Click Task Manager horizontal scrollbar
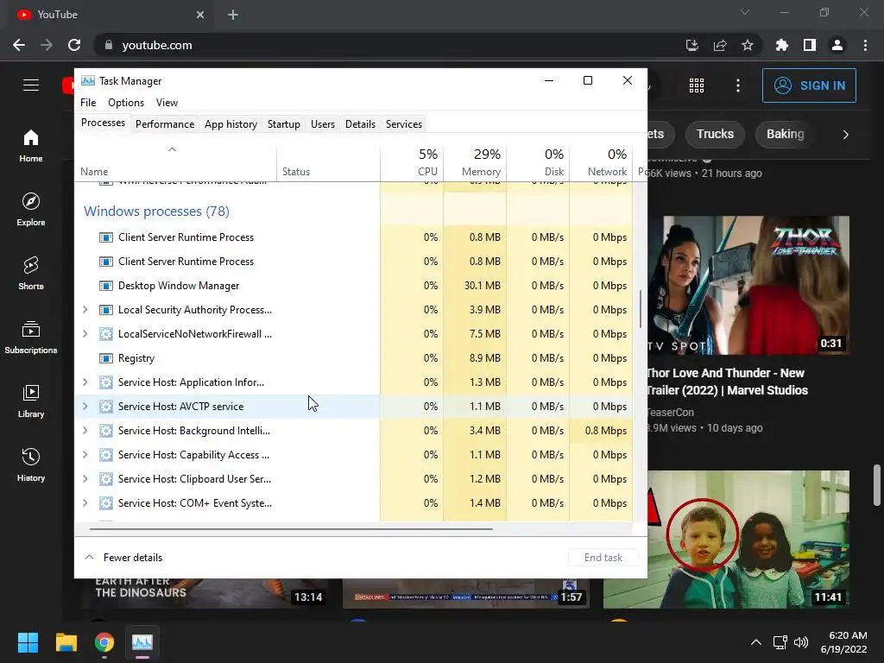Screen dimensions: 884x663 (x=291, y=529)
